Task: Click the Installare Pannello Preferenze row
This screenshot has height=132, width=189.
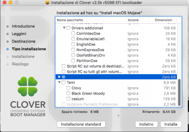Action: (116, 104)
